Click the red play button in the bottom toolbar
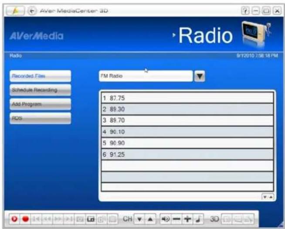This screenshot has height=229, width=285. point(14,219)
